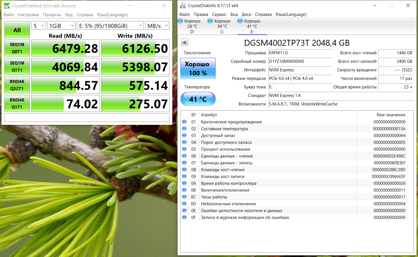The width and height of the screenshot is (418, 257).
Task: Click status orb for attribute 01 critical warning
Action: coord(184,122)
